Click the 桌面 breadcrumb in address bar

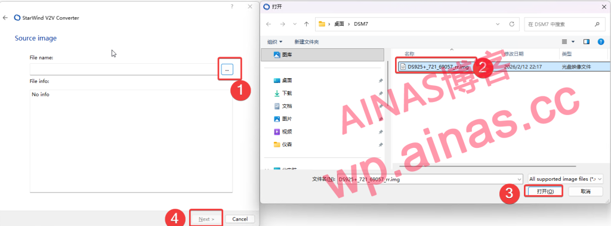(x=339, y=24)
